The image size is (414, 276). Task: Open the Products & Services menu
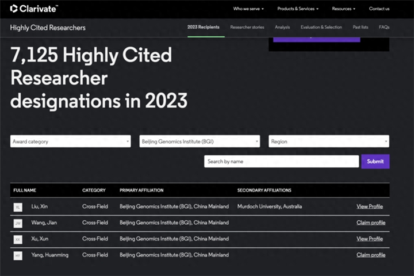pos(297,9)
